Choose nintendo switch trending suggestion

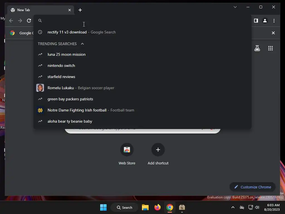pyautogui.click(x=142, y=65)
